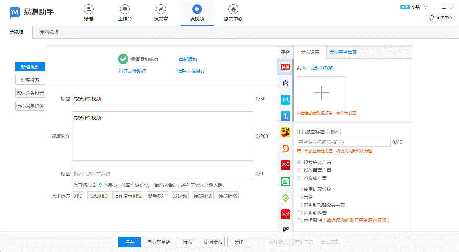459x252 pixels.
Task: Check the 声明原创 checkbox
Action: pyautogui.click(x=299, y=221)
